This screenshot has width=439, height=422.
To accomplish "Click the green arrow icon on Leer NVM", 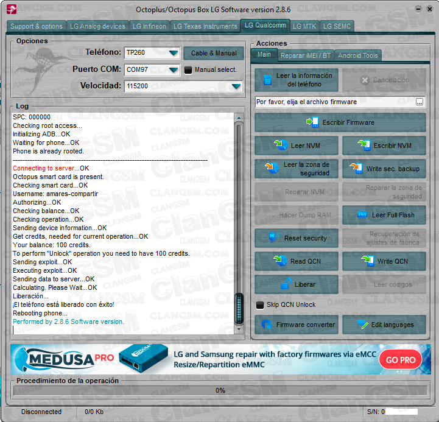I will pos(281,145).
